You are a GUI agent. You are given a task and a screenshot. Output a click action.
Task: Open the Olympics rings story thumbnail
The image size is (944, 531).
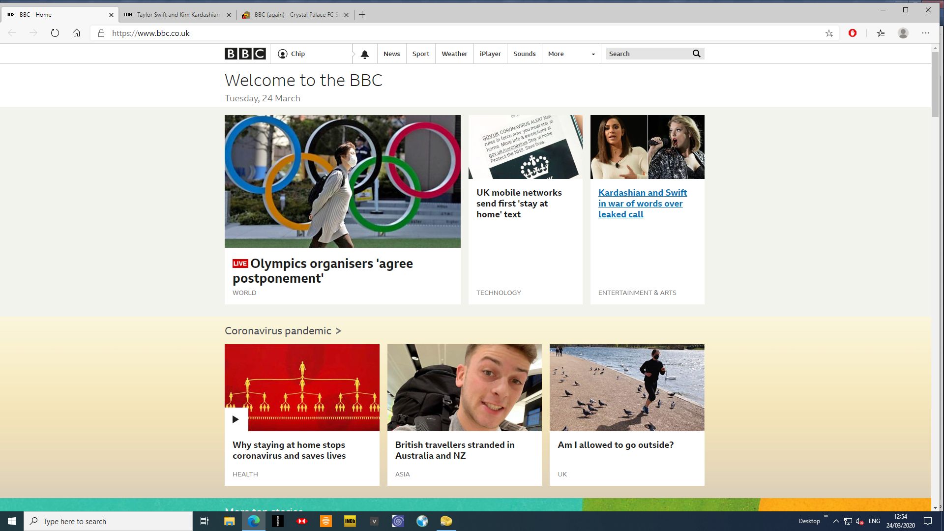pyautogui.click(x=342, y=181)
